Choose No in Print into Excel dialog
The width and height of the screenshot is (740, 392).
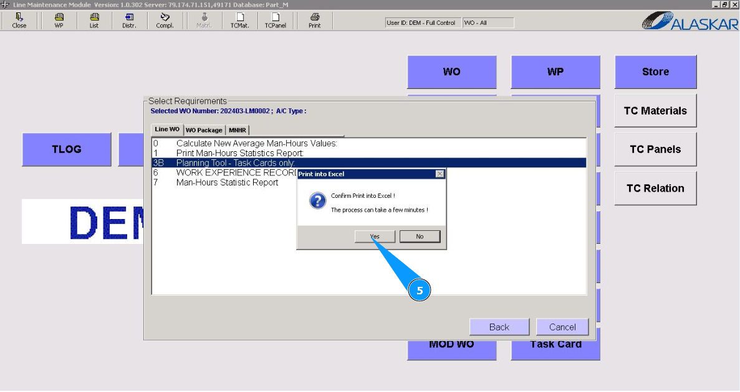click(x=420, y=236)
